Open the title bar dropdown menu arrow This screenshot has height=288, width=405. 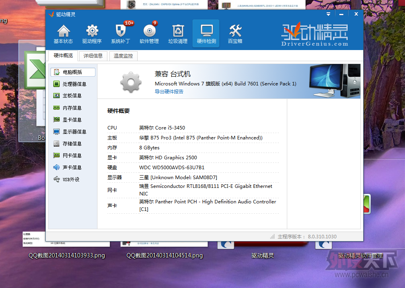point(328,14)
